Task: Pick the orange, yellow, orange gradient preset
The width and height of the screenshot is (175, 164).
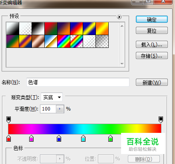Action: tap(102, 28)
